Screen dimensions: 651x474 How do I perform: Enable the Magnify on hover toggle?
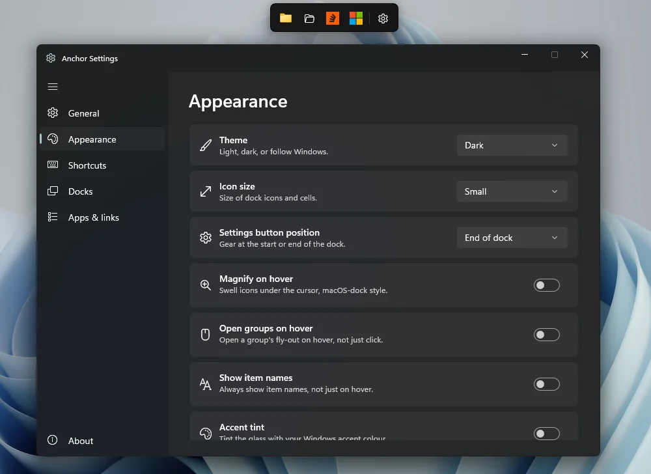click(546, 285)
